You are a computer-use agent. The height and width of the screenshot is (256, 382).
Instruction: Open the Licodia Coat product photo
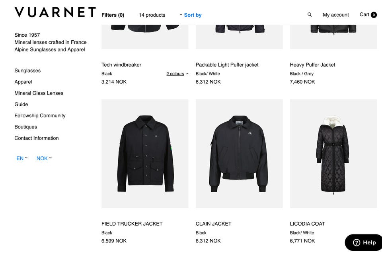coord(333,154)
